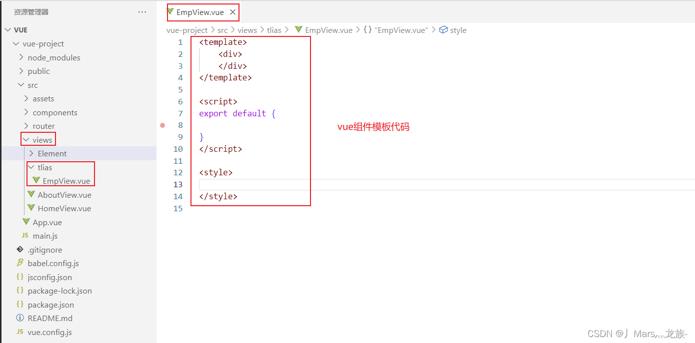This screenshot has width=695, height=343.
Task: Expand the components folder chevron
Action: tap(26, 112)
